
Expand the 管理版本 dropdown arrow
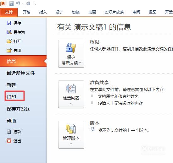pyautogui.click(x=71, y=144)
